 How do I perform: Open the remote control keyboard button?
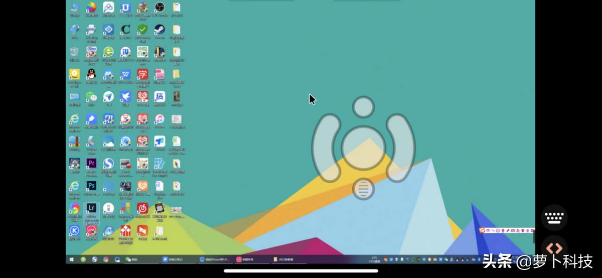click(554, 217)
